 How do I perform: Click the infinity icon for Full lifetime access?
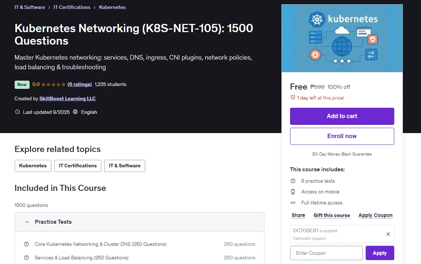(293, 203)
